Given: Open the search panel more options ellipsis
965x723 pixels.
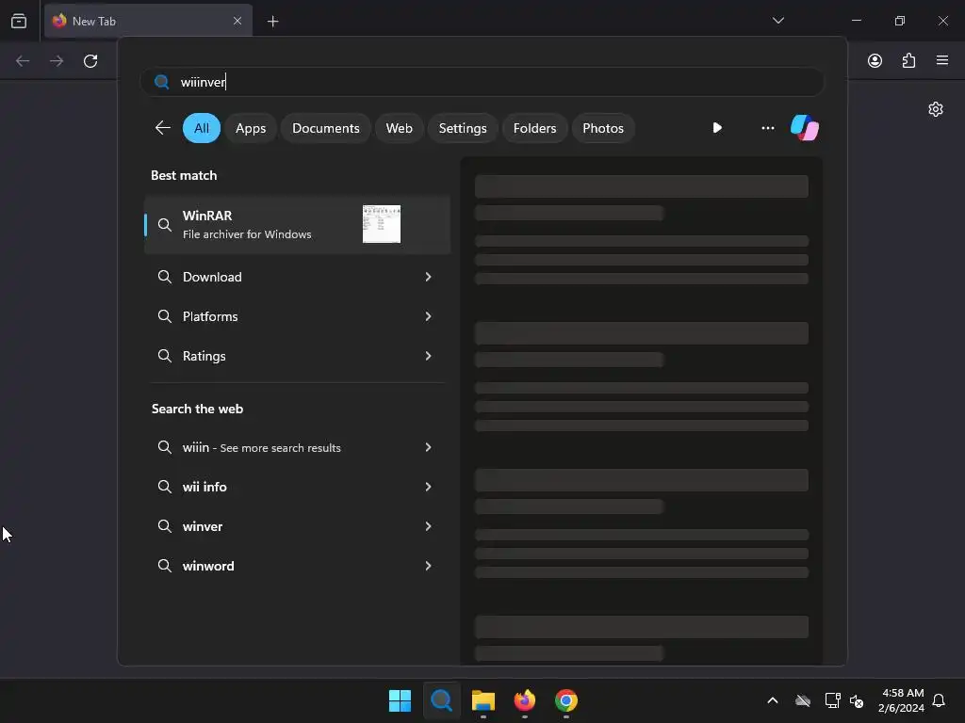Looking at the screenshot, I should (767, 128).
